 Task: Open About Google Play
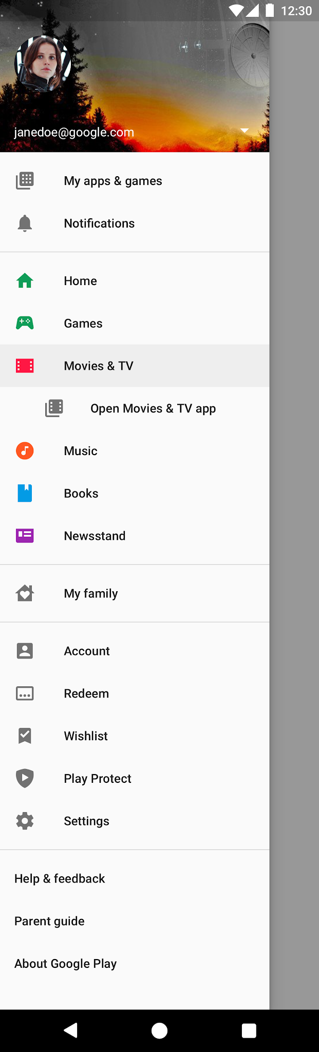135,964
